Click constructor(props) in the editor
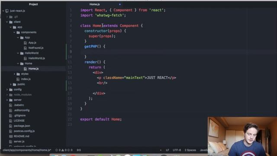277x156 pixels. pos(103,31)
